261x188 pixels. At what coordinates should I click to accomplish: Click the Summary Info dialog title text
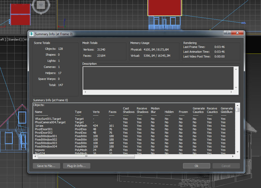pyautogui.click(x=54, y=34)
